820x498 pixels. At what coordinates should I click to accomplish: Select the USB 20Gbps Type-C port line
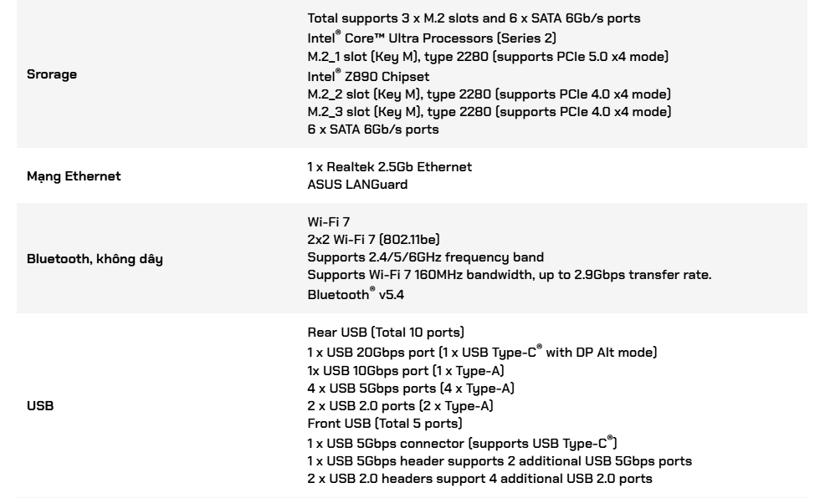482,352
